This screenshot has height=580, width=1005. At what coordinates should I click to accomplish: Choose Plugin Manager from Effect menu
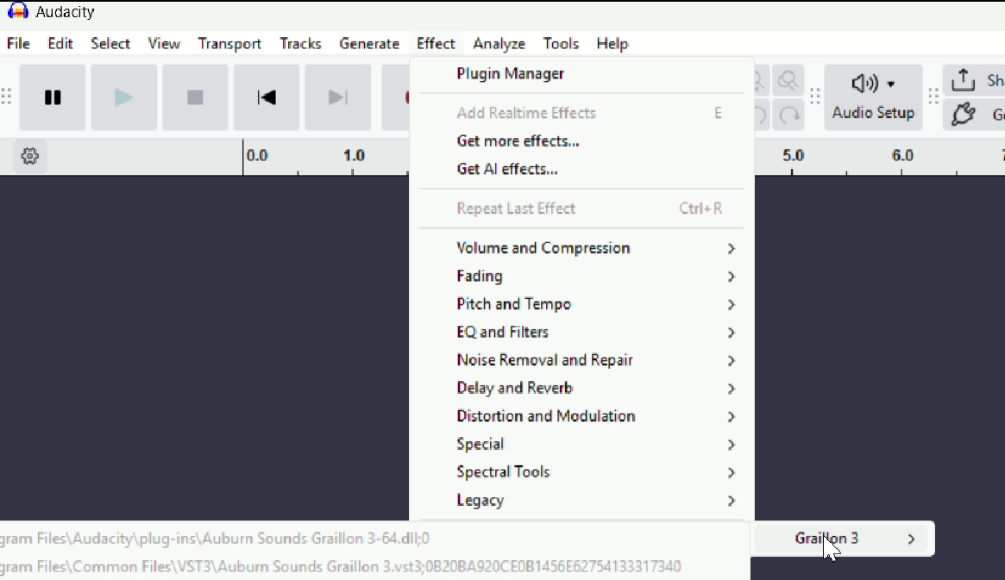coord(581,73)
